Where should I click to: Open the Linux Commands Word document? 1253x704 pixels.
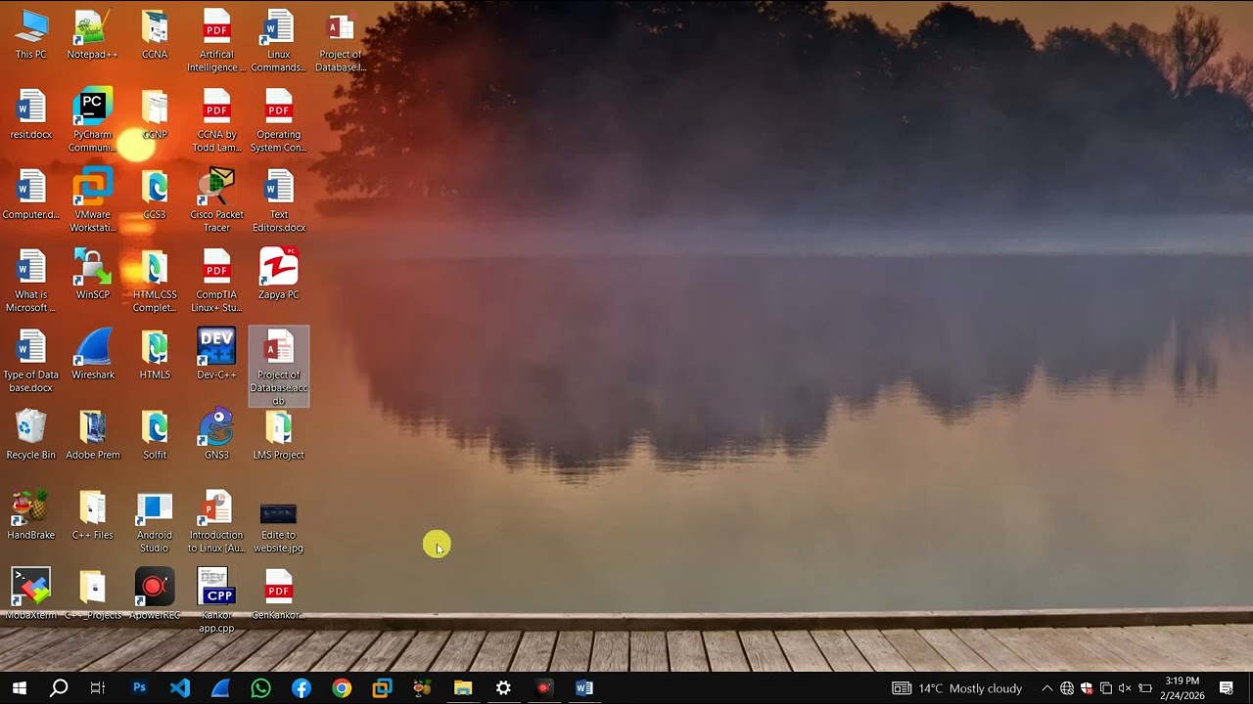pyautogui.click(x=278, y=41)
